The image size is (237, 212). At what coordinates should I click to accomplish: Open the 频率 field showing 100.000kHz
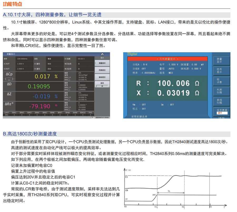pyautogui.click(x=22, y=59)
